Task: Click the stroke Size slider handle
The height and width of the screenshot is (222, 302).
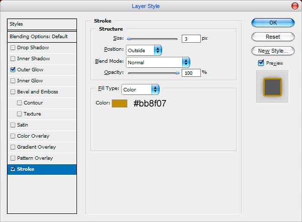Action: (x=129, y=39)
